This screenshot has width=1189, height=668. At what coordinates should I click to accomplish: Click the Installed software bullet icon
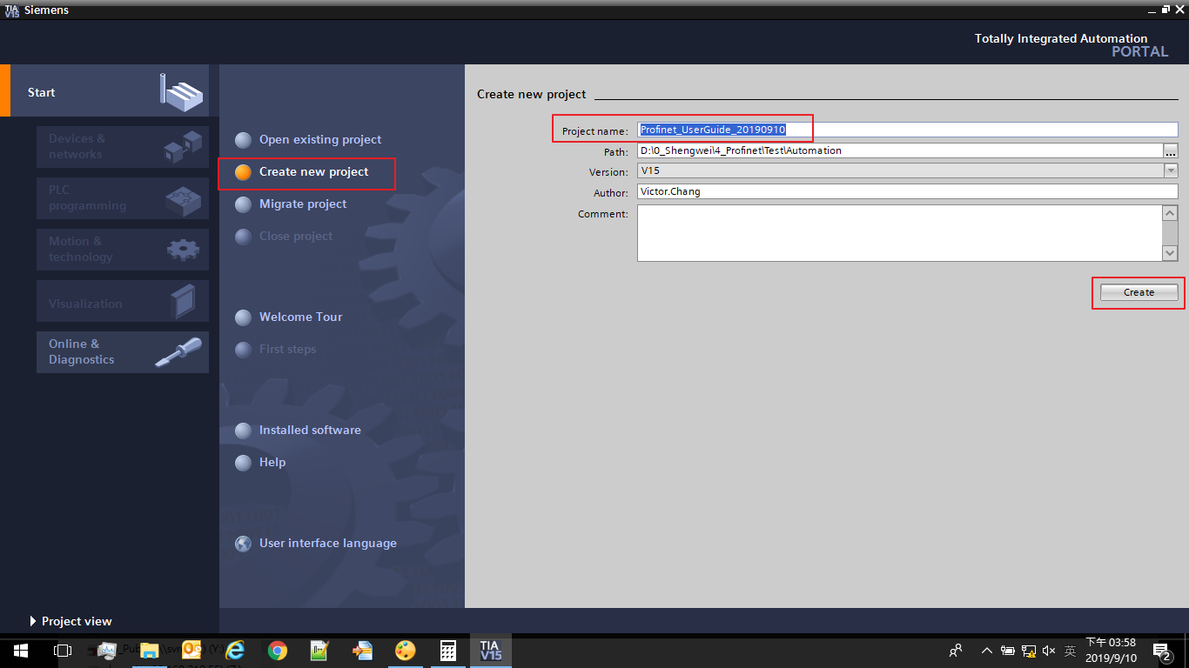pyautogui.click(x=244, y=431)
